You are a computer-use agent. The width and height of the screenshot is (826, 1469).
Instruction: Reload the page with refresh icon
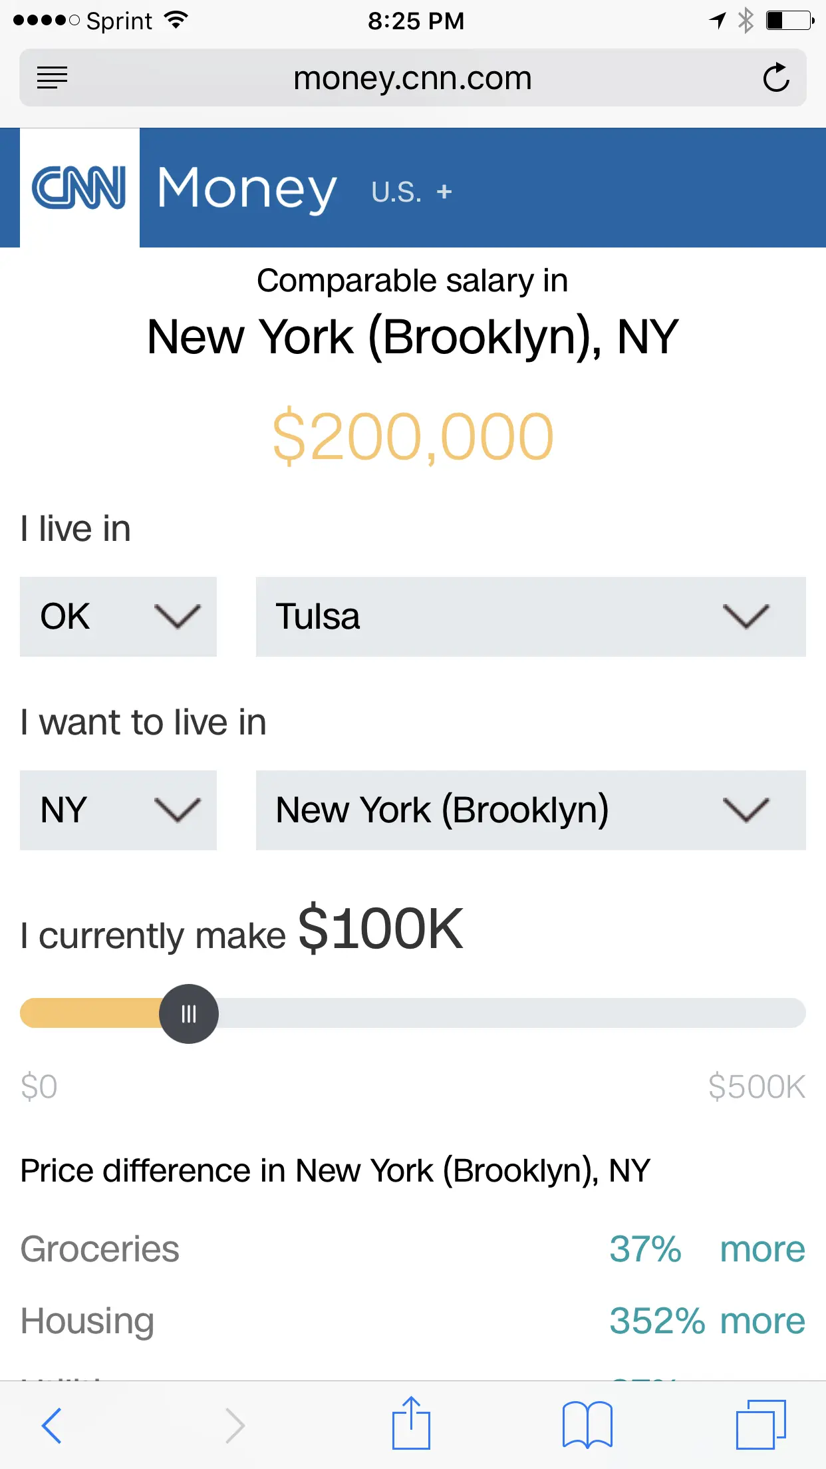[x=775, y=78]
